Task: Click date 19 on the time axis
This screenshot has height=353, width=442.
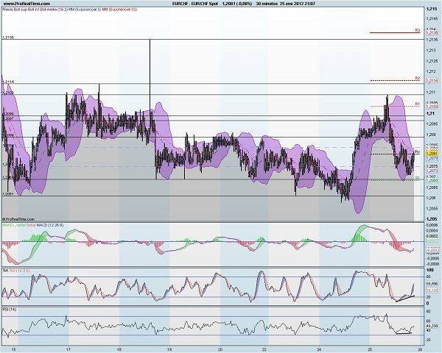Action: point(169,349)
